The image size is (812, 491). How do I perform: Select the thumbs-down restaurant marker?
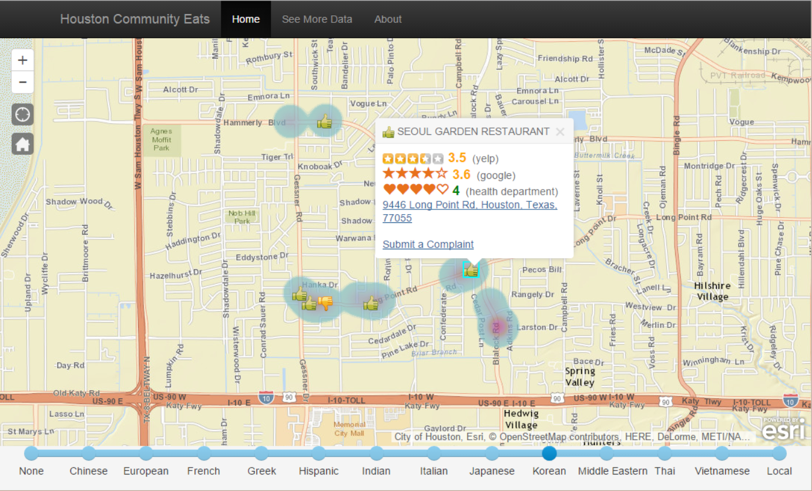[325, 303]
